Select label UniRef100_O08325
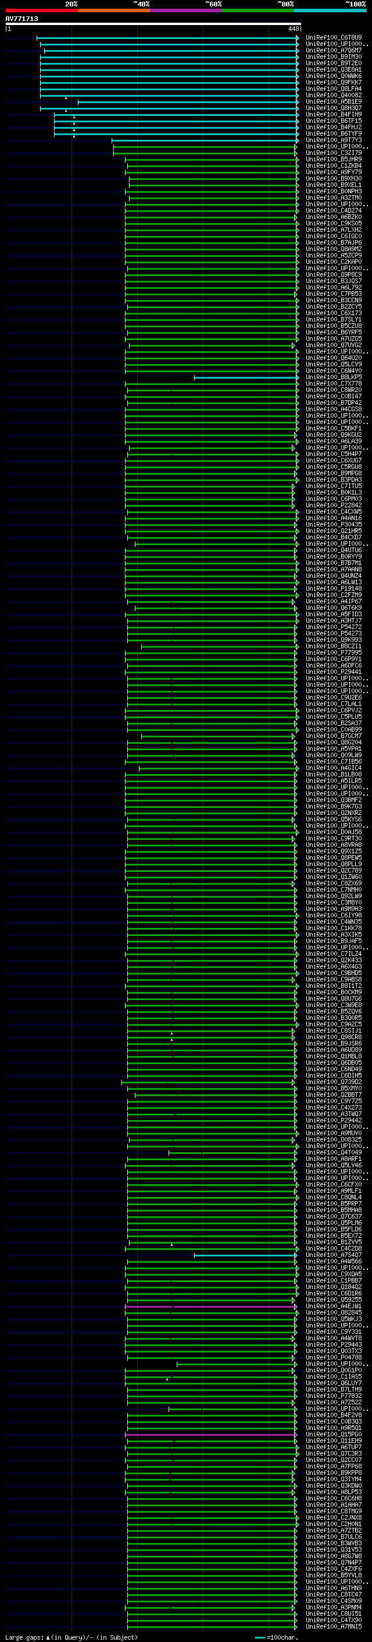The height and width of the screenshot is (1642, 372). [x=333, y=1140]
